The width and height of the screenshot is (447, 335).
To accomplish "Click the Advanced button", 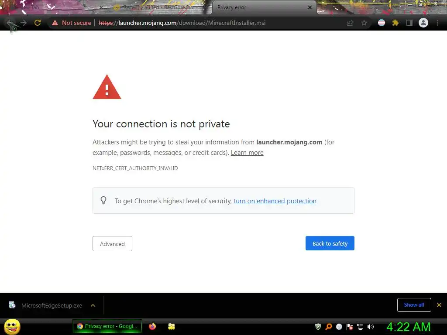I will click(112, 243).
